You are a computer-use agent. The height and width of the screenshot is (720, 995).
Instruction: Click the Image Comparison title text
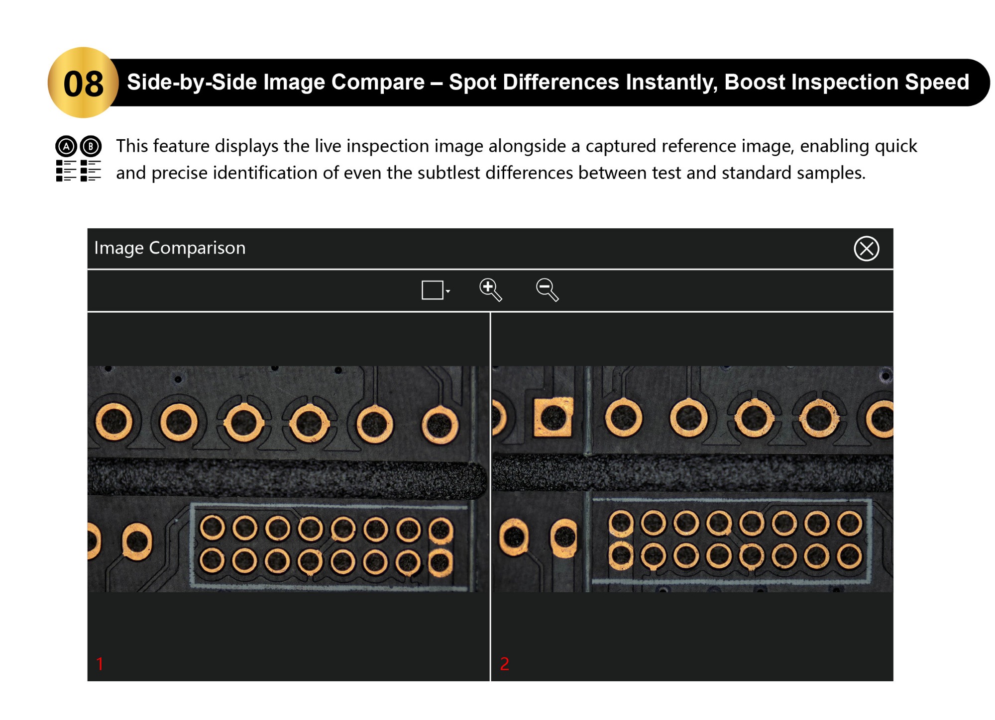click(170, 248)
